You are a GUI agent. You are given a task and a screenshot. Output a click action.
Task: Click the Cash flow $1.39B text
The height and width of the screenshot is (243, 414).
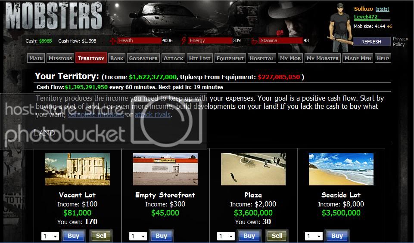(77, 41)
